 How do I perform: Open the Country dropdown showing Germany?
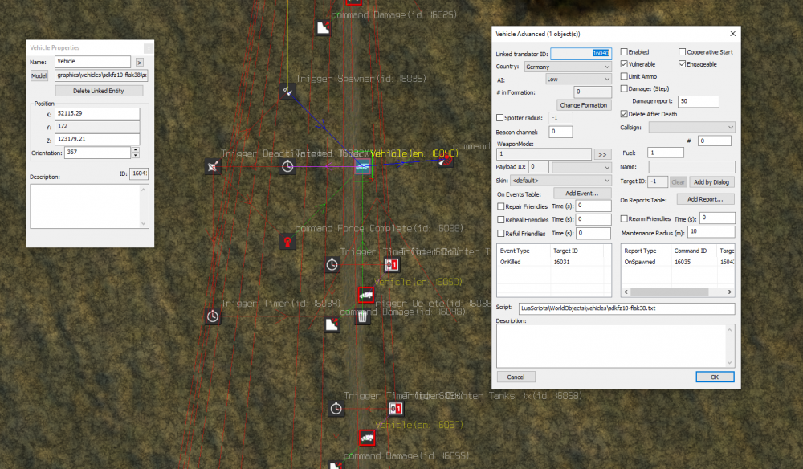pyautogui.click(x=568, y=67)
